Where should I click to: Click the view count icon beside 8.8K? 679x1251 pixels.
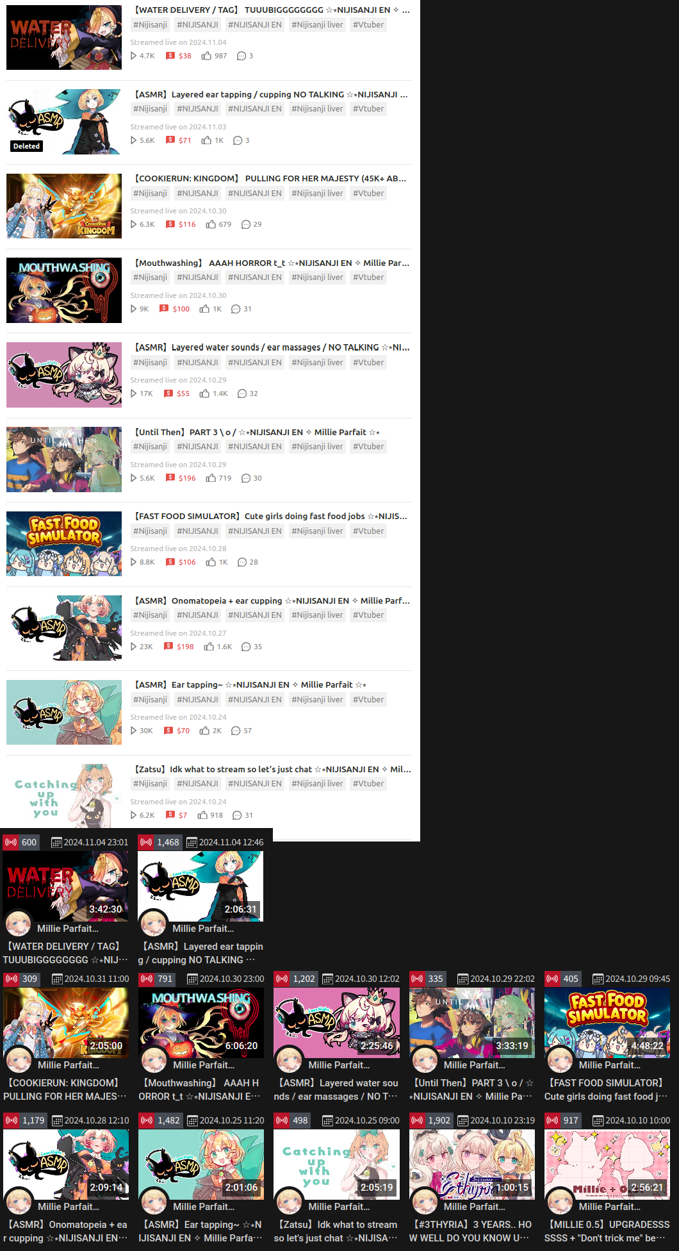(133, 562)
